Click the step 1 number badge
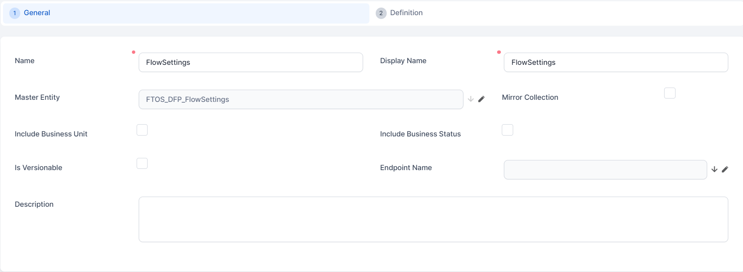 coord(15,13)
